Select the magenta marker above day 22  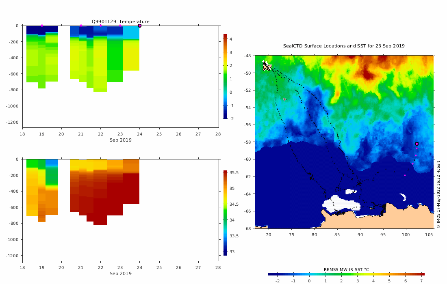(101, 26)
